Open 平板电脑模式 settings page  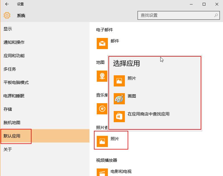14,82
